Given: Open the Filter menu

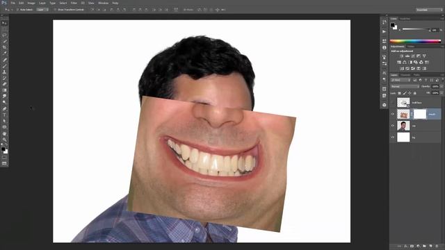Looking at the screenshot, I should pyautogui.click(x=74, y=3).
